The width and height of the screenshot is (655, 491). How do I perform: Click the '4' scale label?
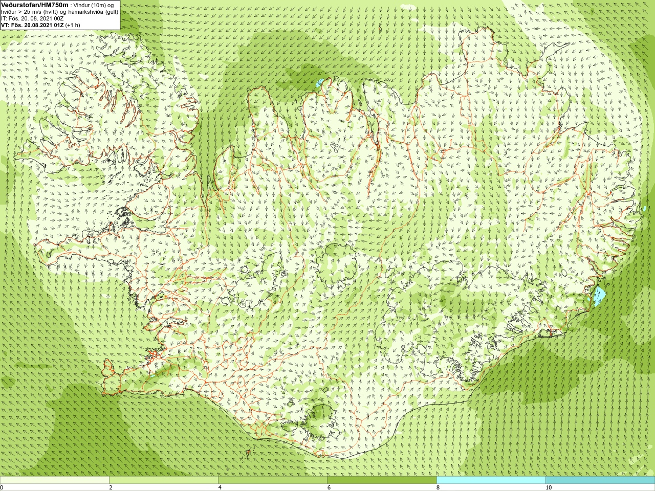[220, 487]
